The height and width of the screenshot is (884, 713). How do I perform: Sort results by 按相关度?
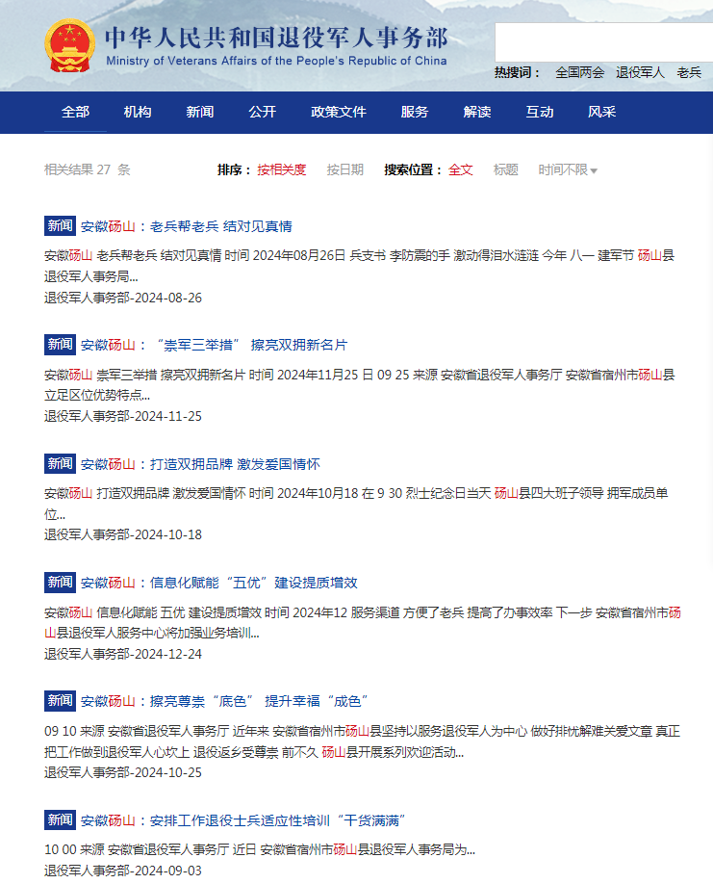tap(282, 169)
